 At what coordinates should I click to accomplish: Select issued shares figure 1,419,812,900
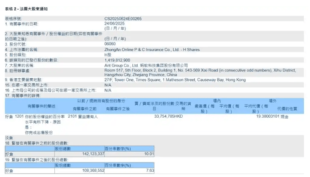coord(117,60)
